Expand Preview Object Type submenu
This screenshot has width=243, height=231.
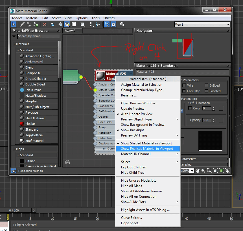coord(148,119)
